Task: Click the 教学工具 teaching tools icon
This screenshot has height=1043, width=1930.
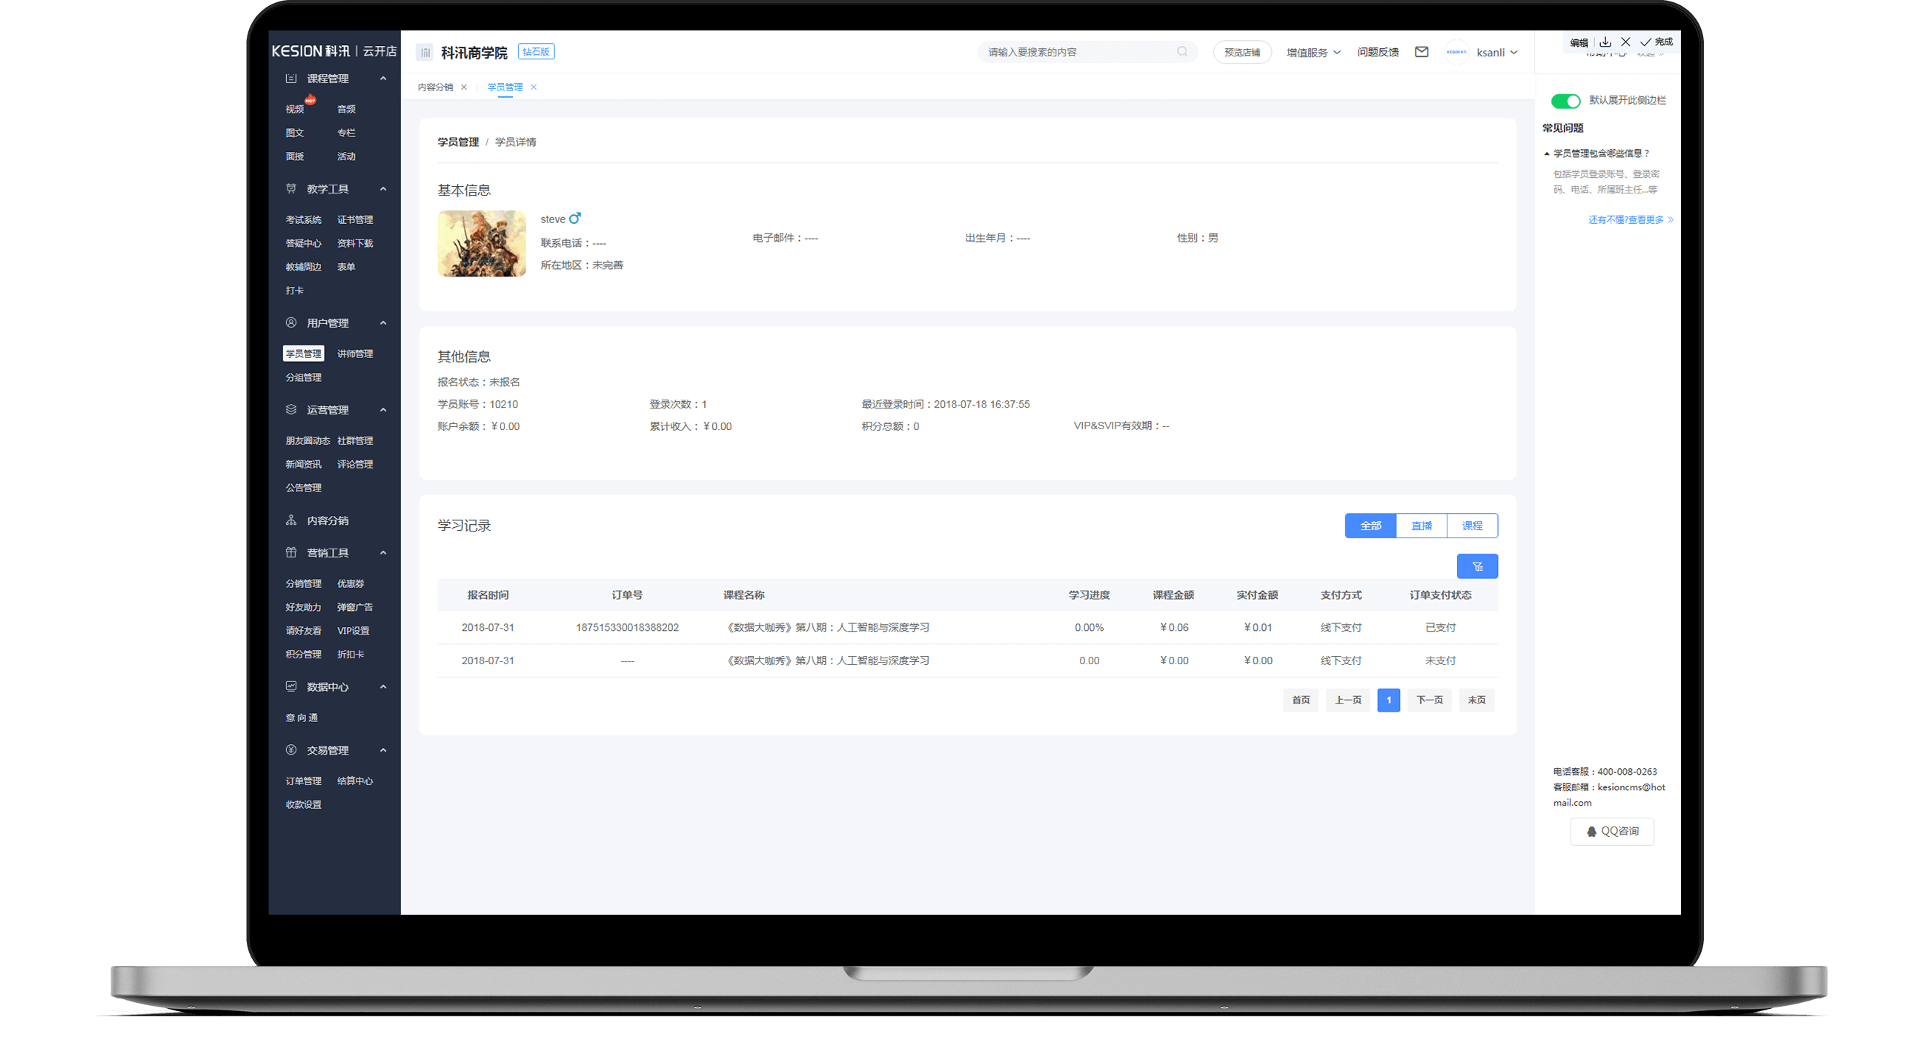Action: (x=291, y=188)
